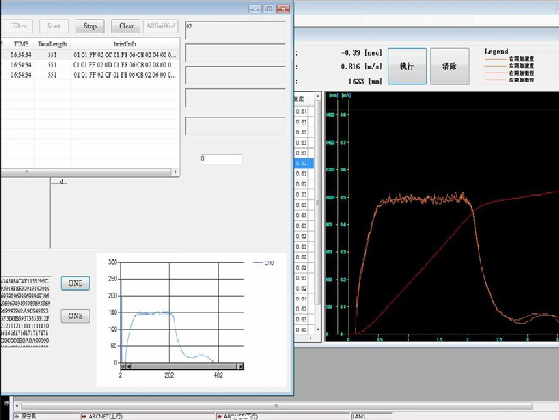Click right arrow of packet list scrollbar
Image resolution: width=559 pixels, height=420 pixels.
tap(175, 172)
